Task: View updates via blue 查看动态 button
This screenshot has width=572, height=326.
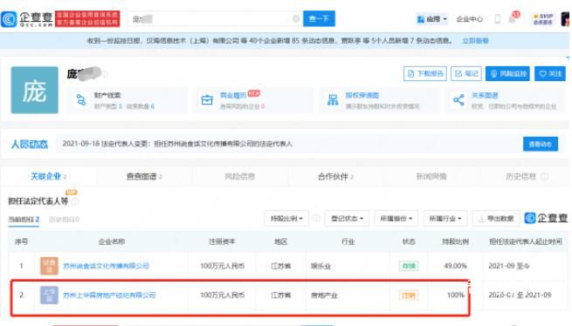Action: [541, 144]
